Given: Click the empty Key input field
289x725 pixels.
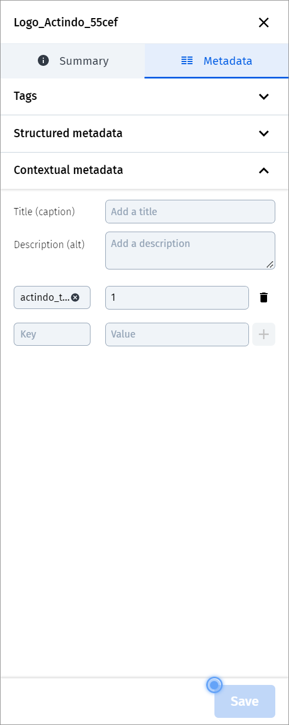Looking at the screenshot, I should [x=52, y=334].
